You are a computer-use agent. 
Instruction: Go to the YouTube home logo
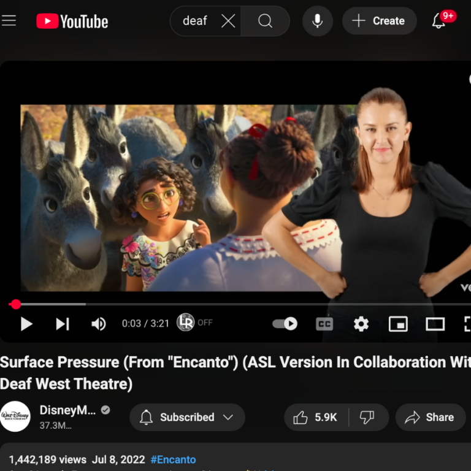(72, 21)
